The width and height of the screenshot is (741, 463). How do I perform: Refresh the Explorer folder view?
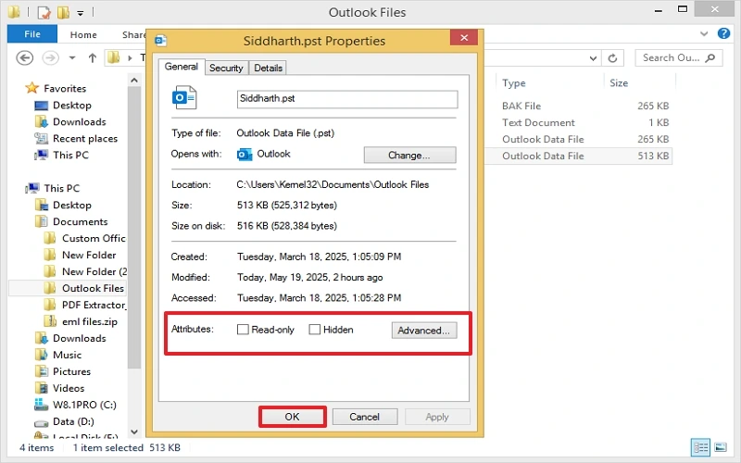(612, 58)
